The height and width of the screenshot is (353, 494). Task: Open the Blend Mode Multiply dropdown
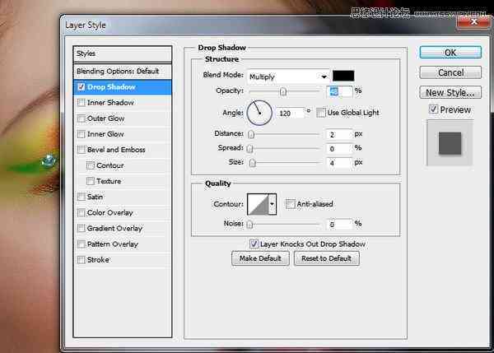click(288, 77)
